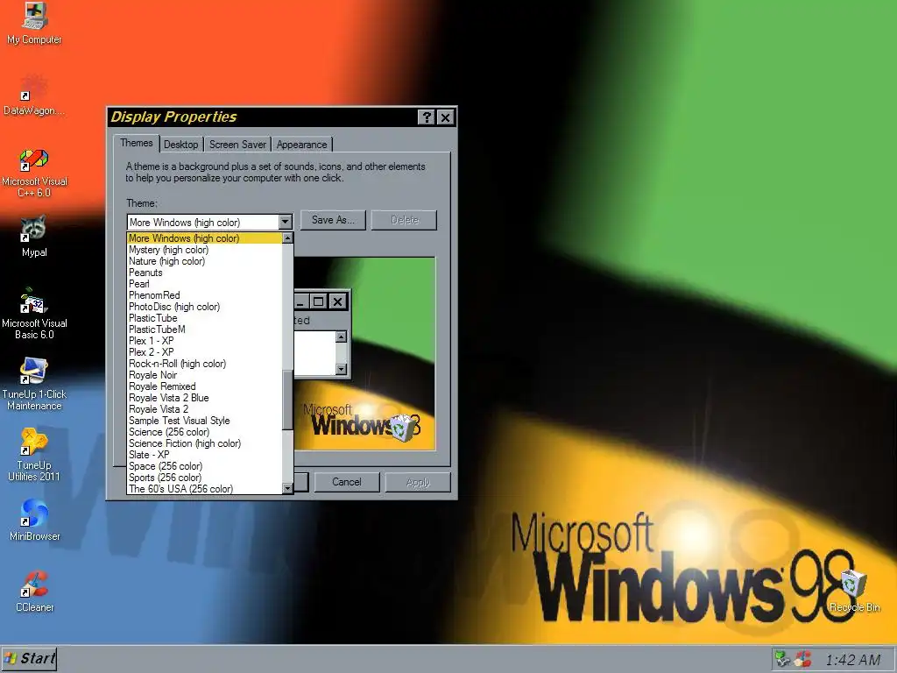Switch to the Themes tab
Image resolution: width=897 pixels, height=673 pixels.
[136, 143]
